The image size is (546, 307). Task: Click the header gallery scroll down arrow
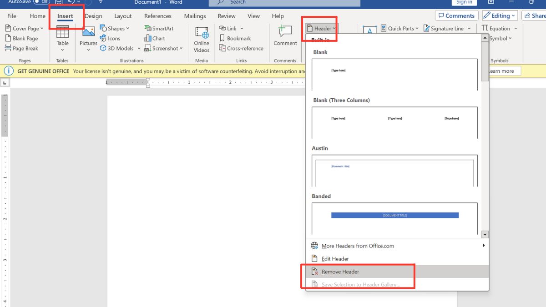(x=485, y=235)
